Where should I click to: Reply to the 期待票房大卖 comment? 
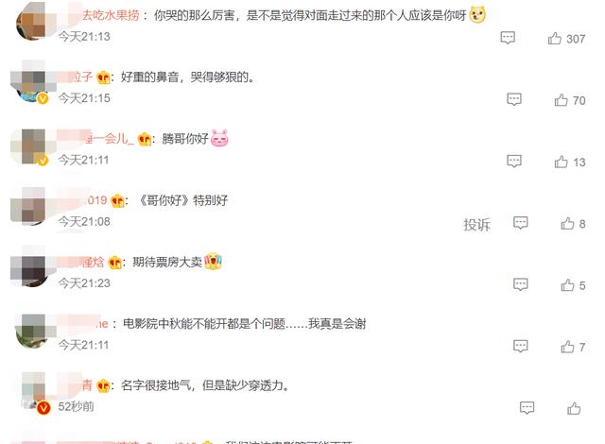coord(521,284)
